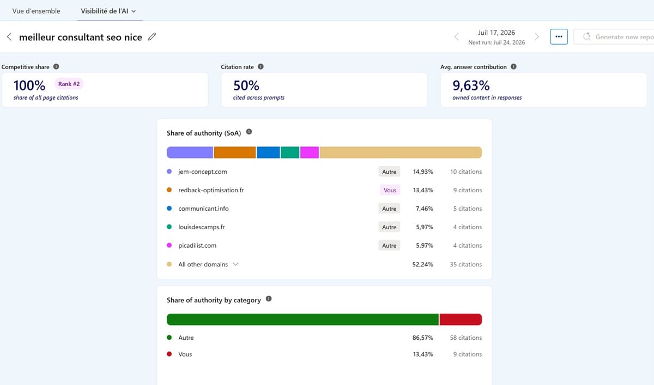Switch to the Vue d'ensemble tab
The width and height of the screenshot is (654, 385).
click(x=36, y=11)
